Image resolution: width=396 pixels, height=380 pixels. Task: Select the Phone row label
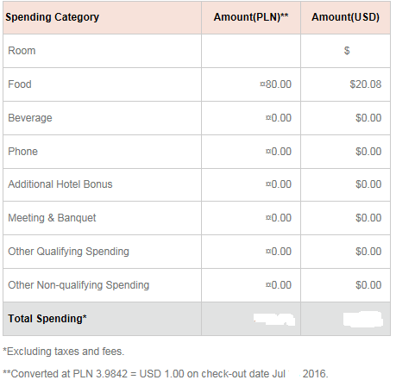tap(22, 152)
